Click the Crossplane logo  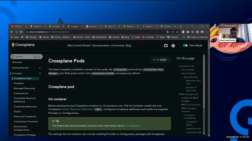point(23,45)
